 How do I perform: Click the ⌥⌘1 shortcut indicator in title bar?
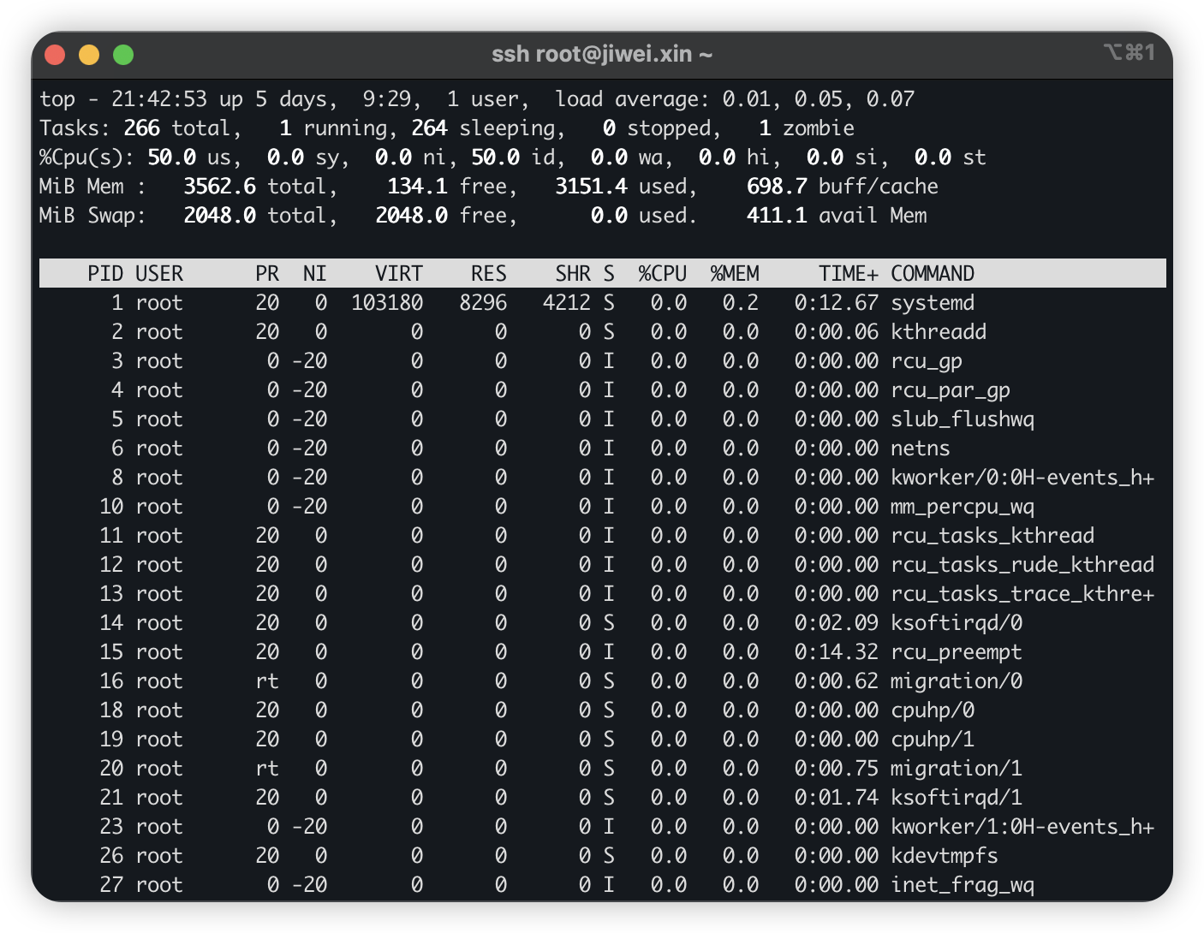[x=1129, y=53]
